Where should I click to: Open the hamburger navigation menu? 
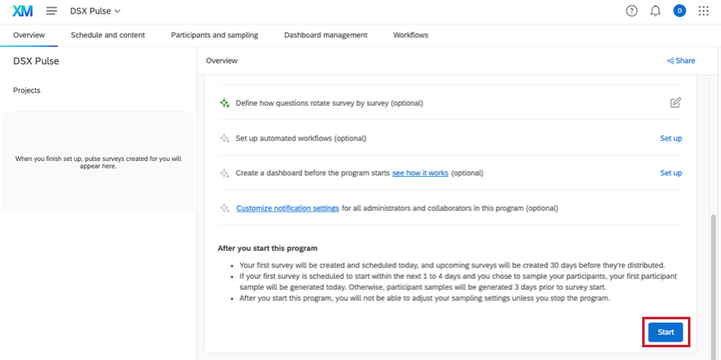pyautogui.click(x=52, y=11)
